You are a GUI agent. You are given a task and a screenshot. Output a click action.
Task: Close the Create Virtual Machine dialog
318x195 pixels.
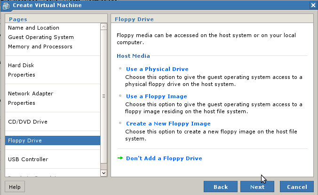[x=313, y=5]
